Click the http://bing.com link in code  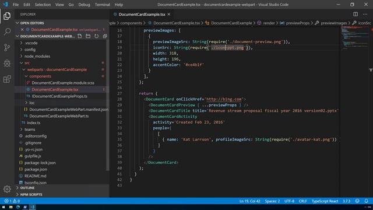[x=224, y=99]
